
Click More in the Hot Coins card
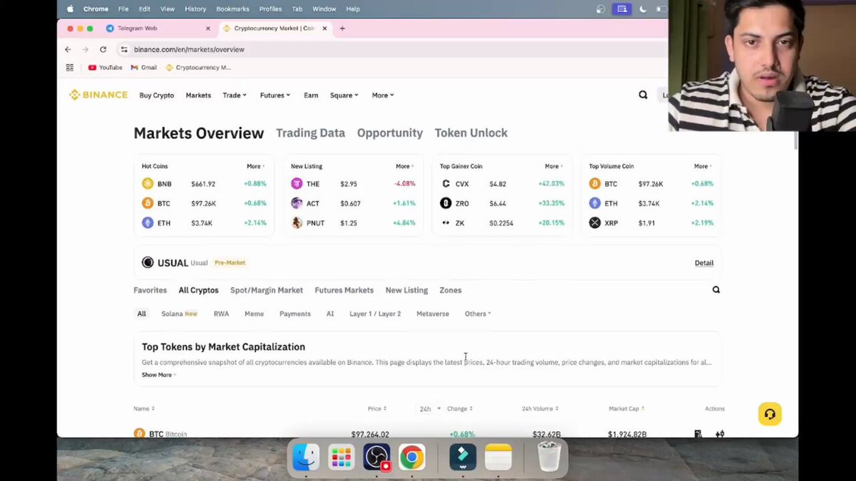point(255,166)
